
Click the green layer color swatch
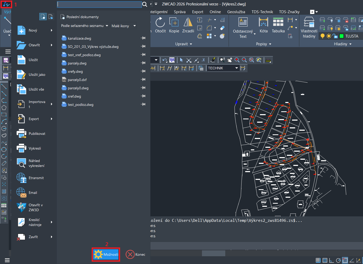point(342,36)
